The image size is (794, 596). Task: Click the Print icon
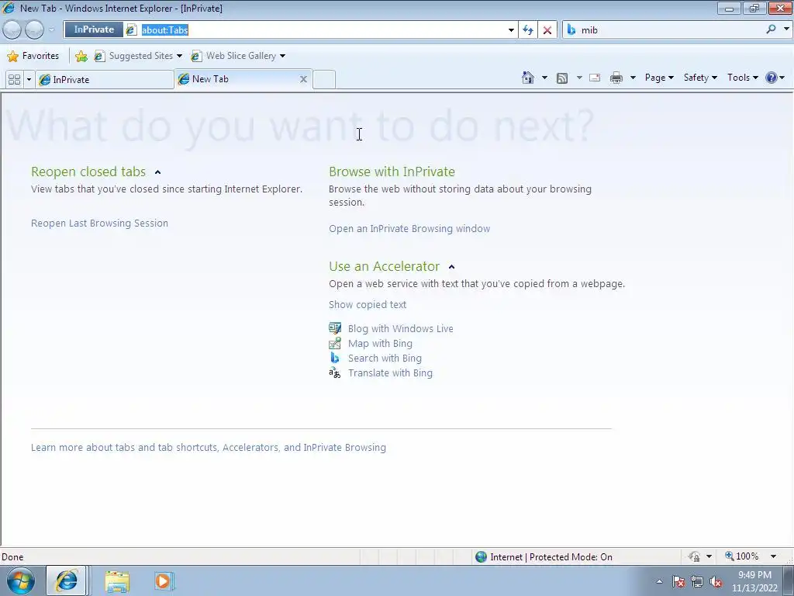tap(616, 78)
